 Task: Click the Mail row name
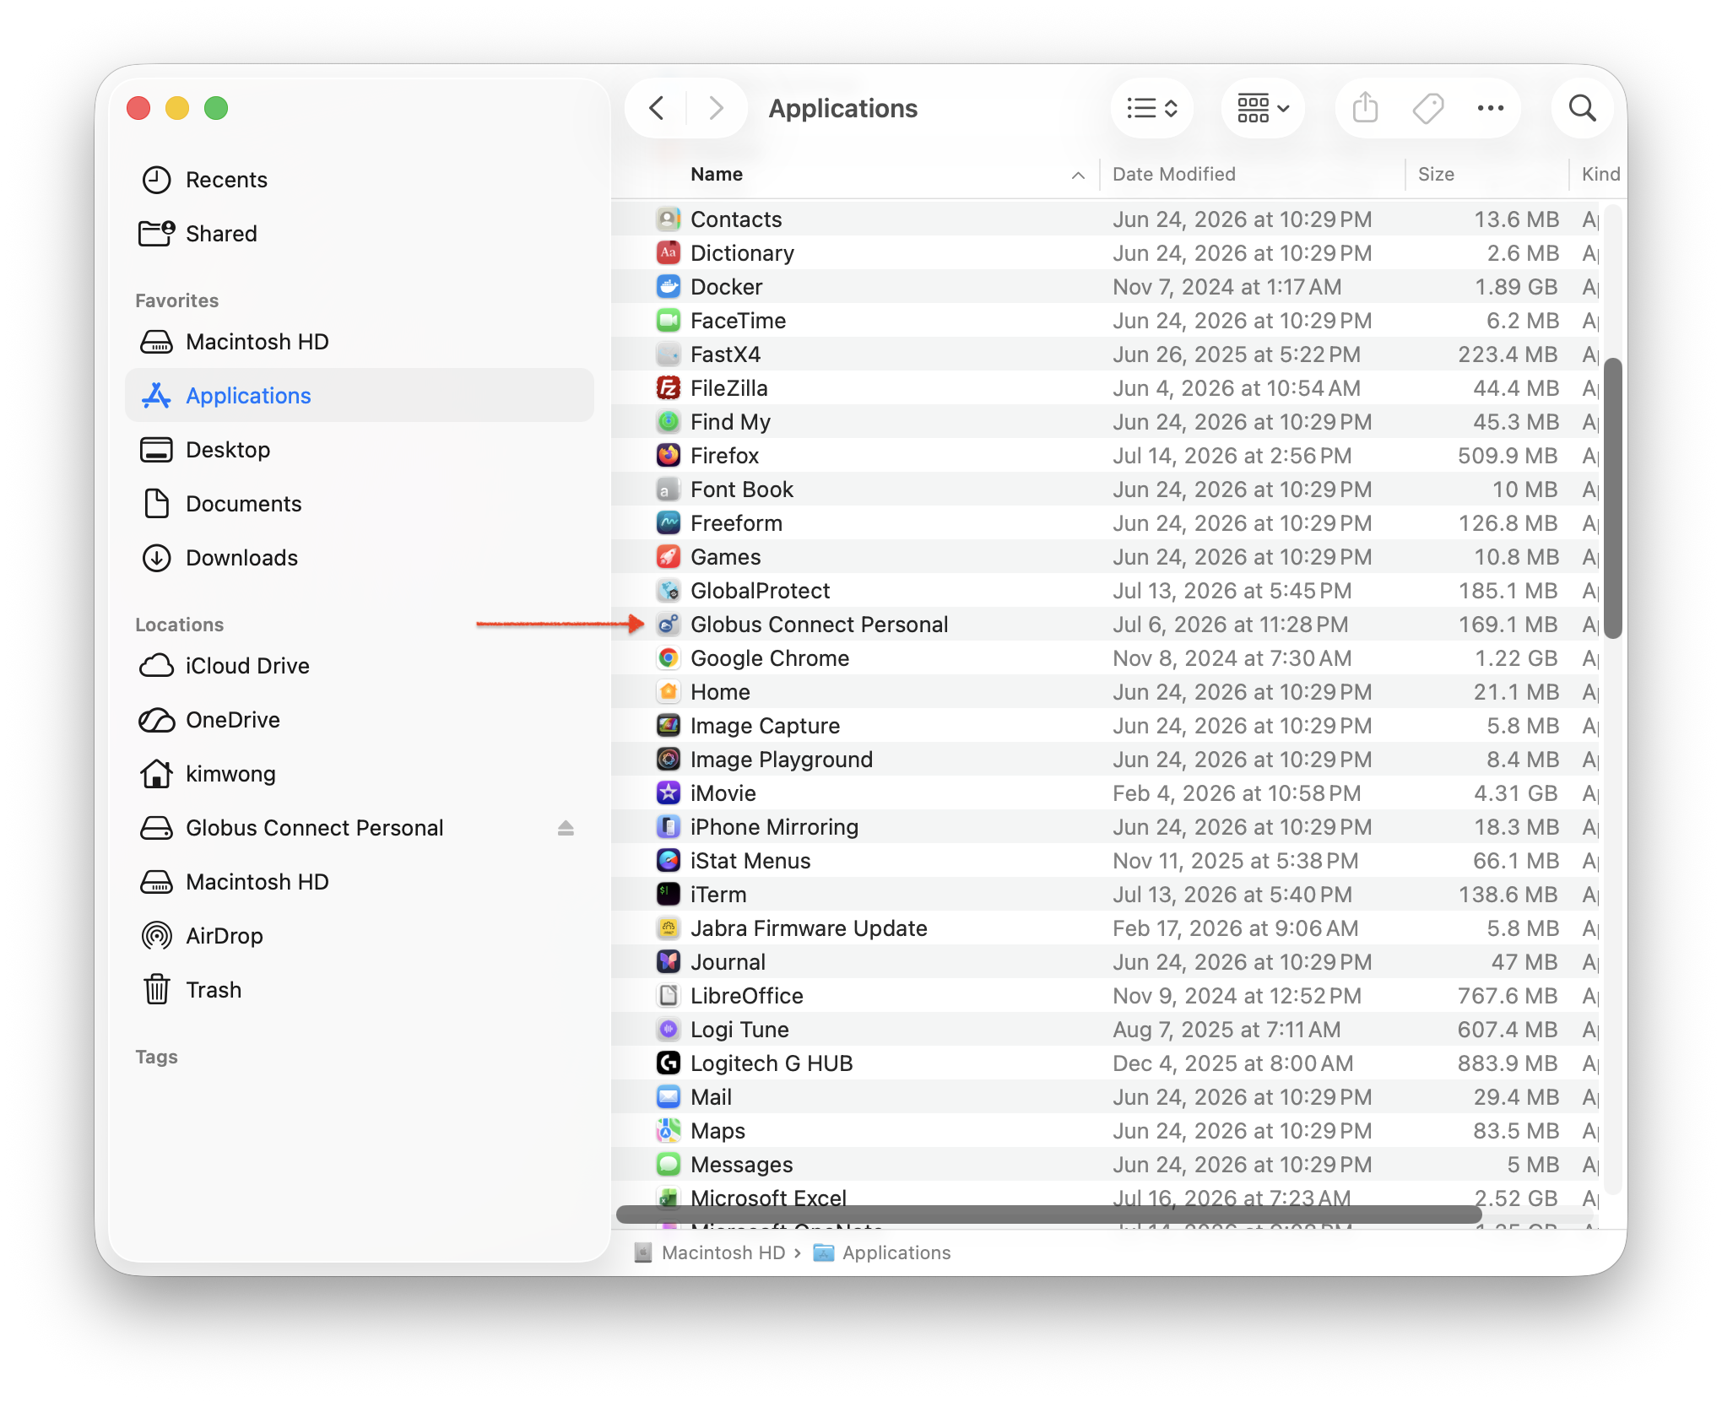click(711, 1097)
